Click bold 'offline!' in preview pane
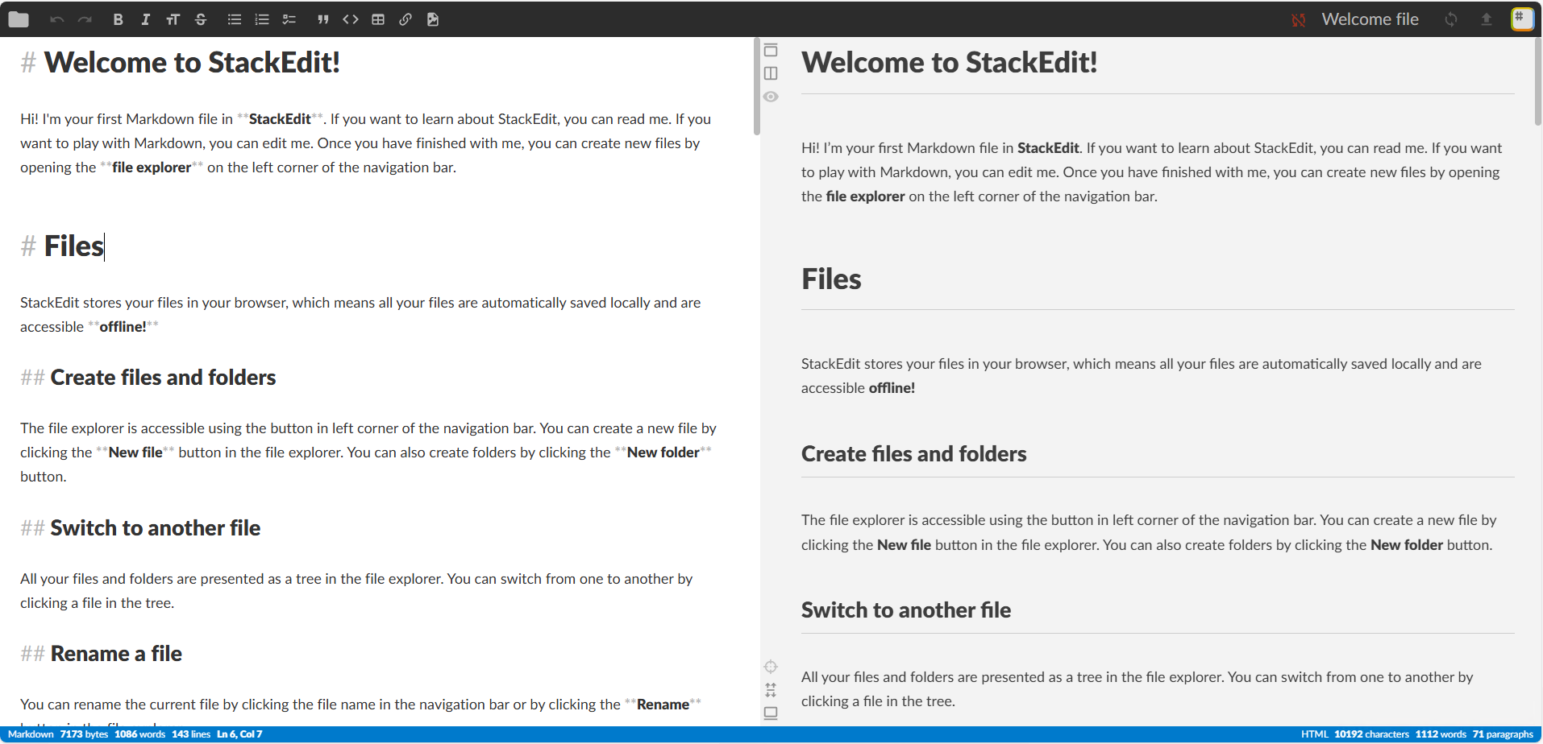Image resolution: width=1543 pixels, height=744 pixels. tap(892, 388)
